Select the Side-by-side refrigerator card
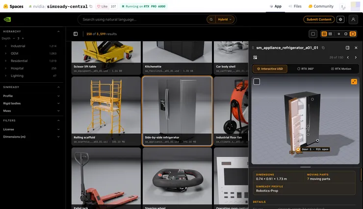This screenshot has height=209, width=363. coord(177,111)
